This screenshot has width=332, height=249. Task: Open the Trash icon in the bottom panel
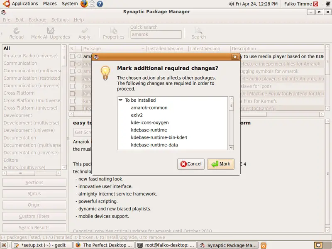(264, 245)
